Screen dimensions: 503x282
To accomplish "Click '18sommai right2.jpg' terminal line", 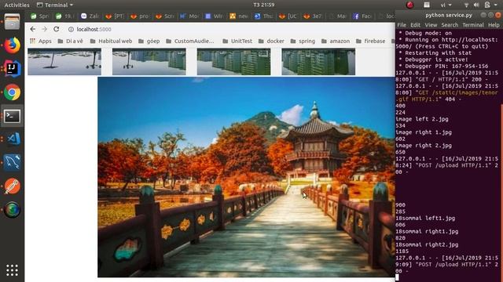I will [427, 244].
